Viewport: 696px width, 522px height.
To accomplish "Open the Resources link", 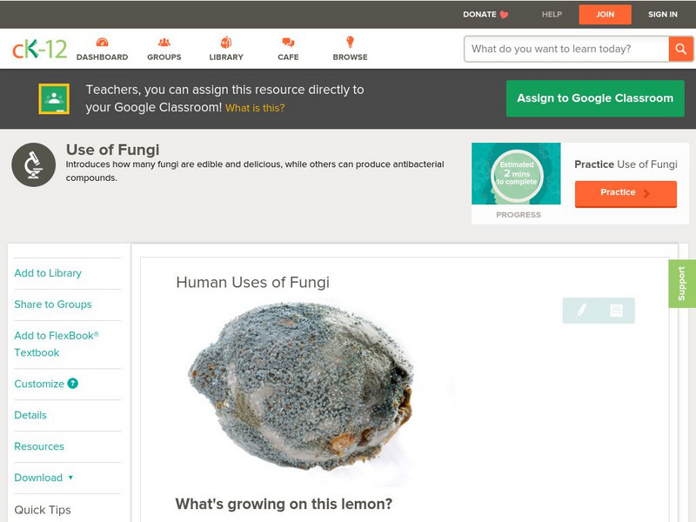I will (x=39, y=446).
